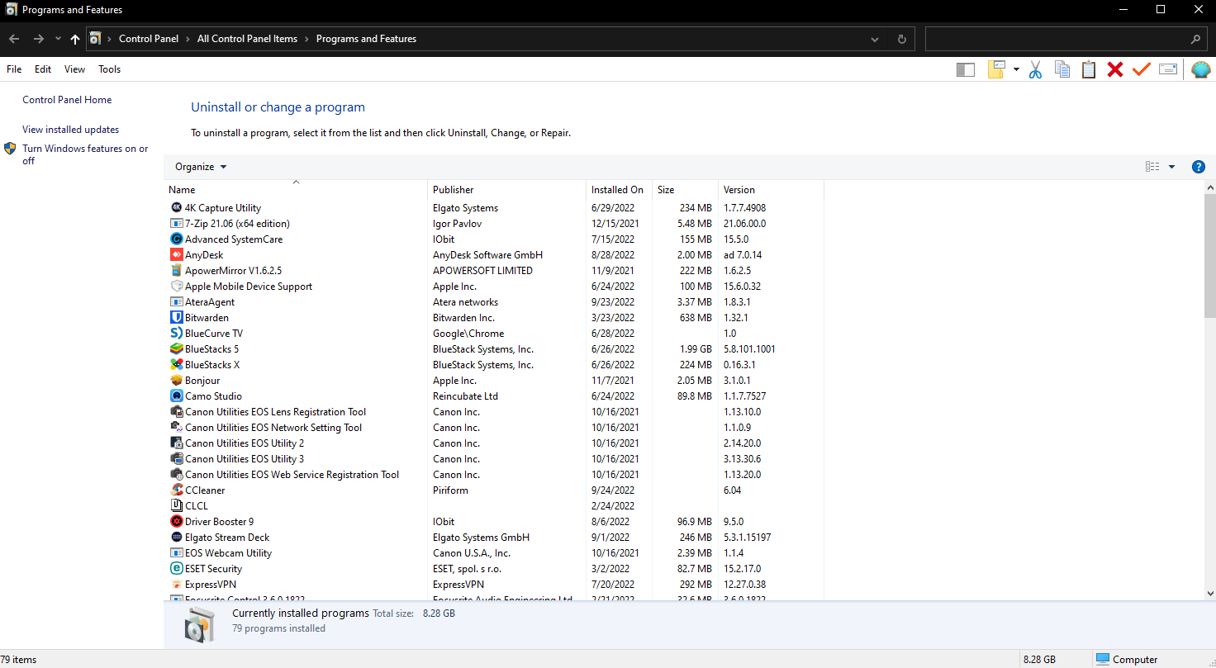This screenshot has width=1216, height=668.
Task: Open the Tools menu
Action: (x=109, y=69)
